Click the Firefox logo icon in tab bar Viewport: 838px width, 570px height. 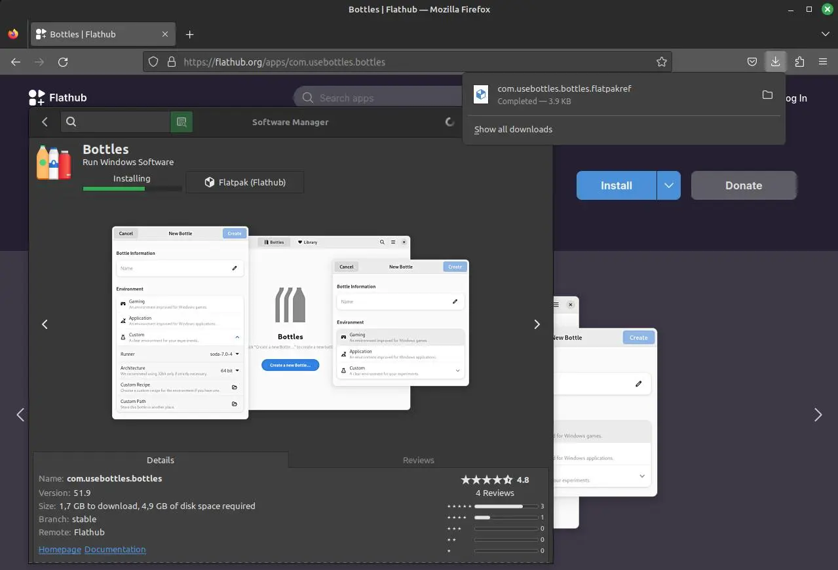pyautogui.click(x=13, y=34)
